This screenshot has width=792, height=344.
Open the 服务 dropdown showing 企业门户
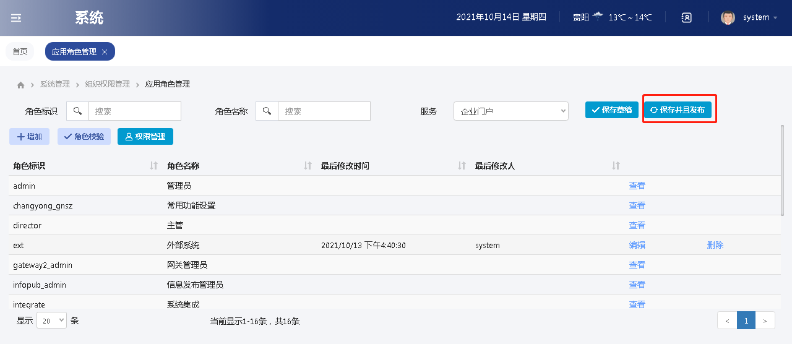(510, 111)
